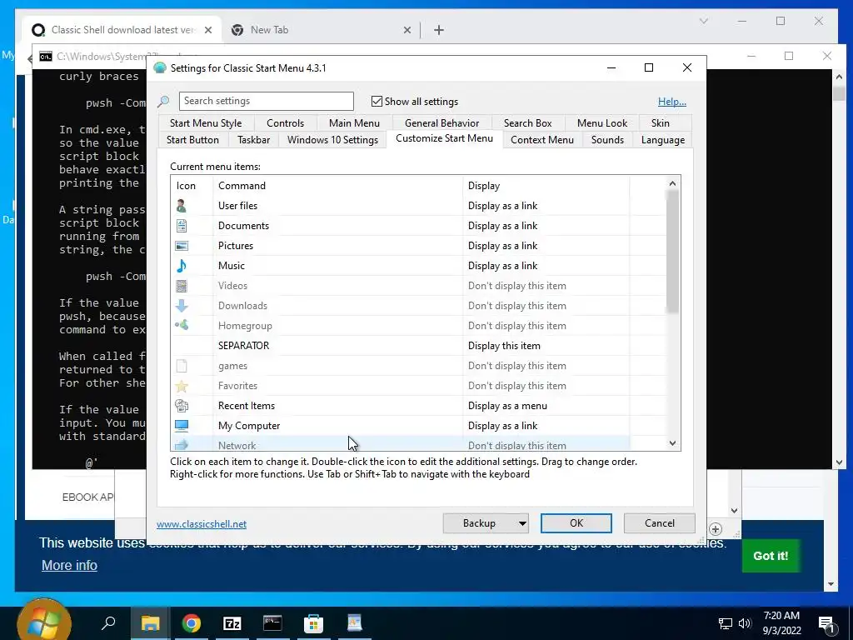Click the menu items list scrollbar thumb
This screenshot has width=853, height=640.
pyautogui.click(x=672, y=252)
